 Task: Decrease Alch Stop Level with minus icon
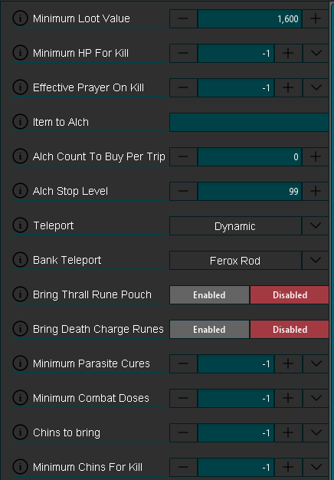click(x=183, y=192)
